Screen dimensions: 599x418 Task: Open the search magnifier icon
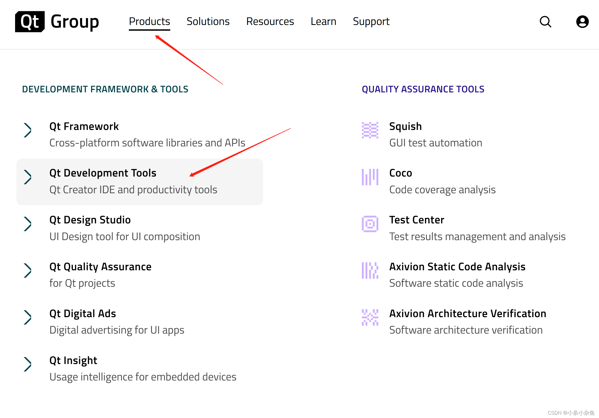(545, 22)
